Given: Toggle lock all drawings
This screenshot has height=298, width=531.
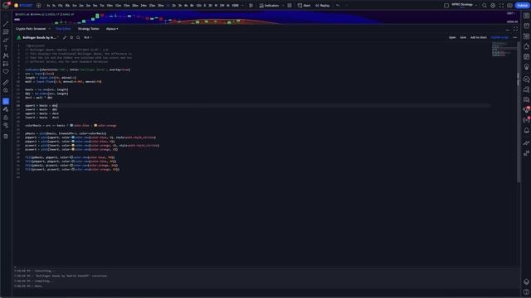Looking at the screenshot, I should [x=6, y=118].
